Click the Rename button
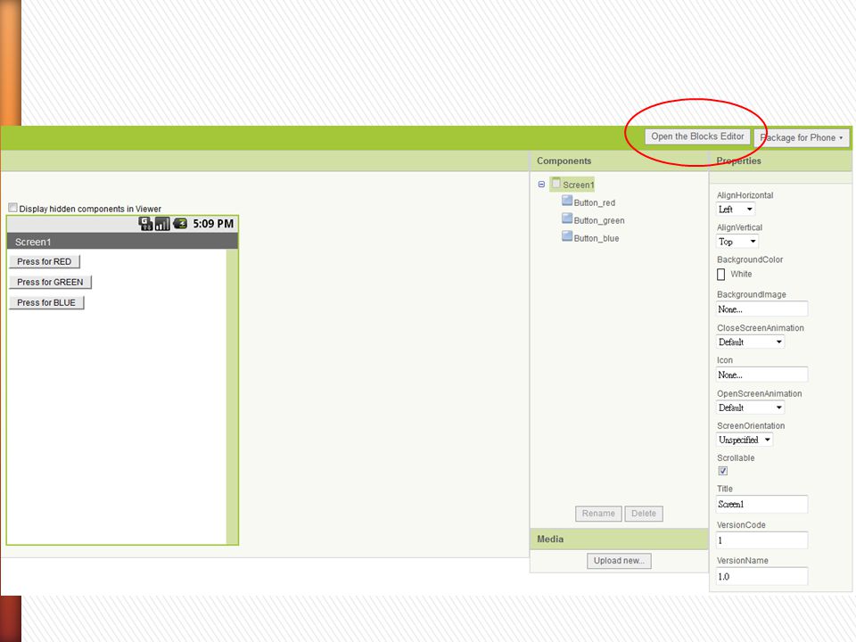This screenshot has width=856, height=642. [598, 514]
